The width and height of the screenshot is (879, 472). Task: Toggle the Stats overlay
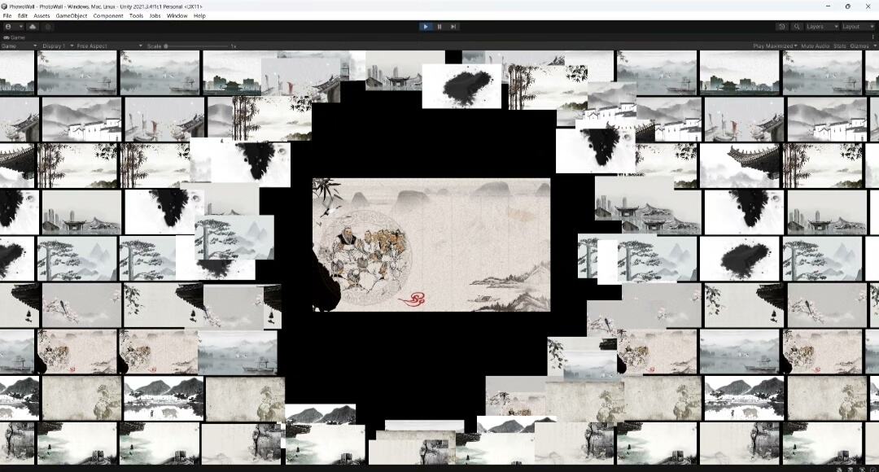839,46
